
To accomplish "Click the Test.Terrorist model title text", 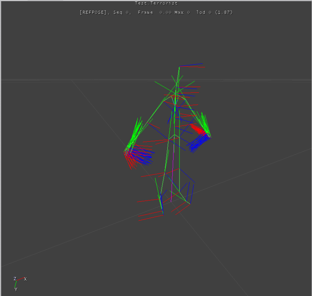I will tap(156, 3).
